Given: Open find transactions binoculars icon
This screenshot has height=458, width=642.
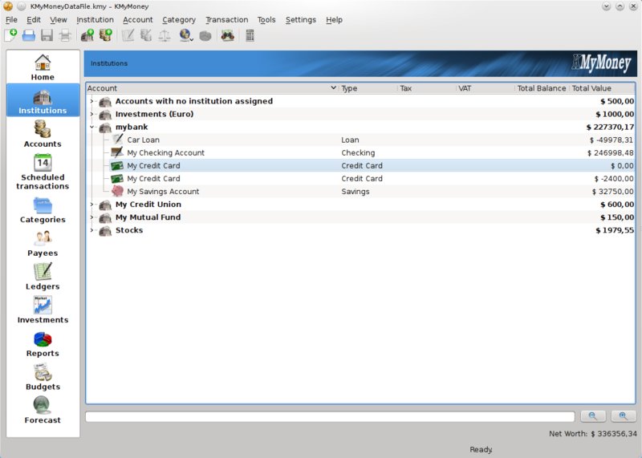Looking at the screenshot, I should (x=228, y=35).
